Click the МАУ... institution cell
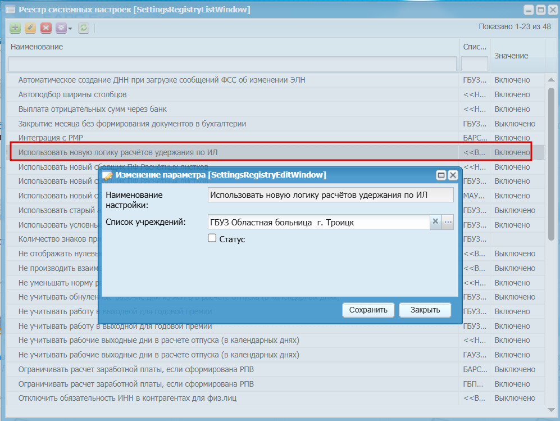 click(x=474, y=196)
